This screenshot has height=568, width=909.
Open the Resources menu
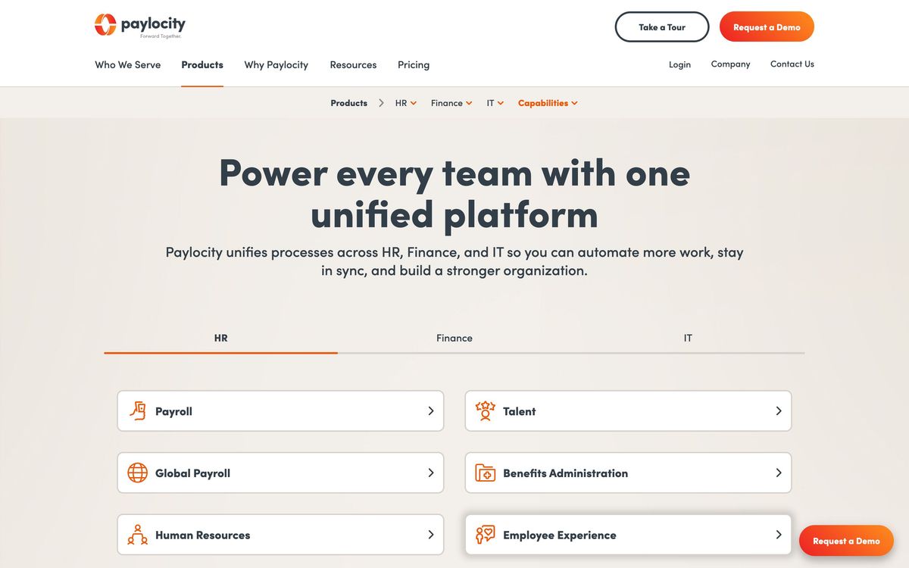pyautogui.click(x=353, y=65)
